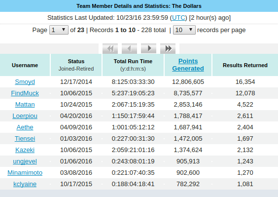The height and width of the screenshot is (197, 278).
Task: Go to next page arrow icon
Action: (148, 48)
